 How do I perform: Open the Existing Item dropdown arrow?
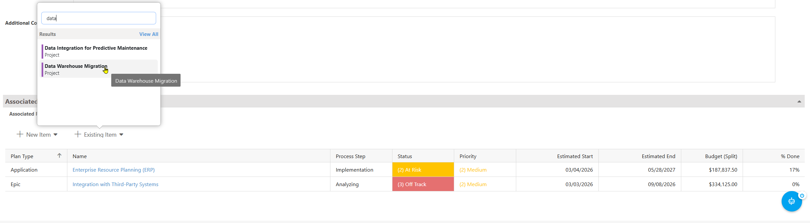coord(121,135)
